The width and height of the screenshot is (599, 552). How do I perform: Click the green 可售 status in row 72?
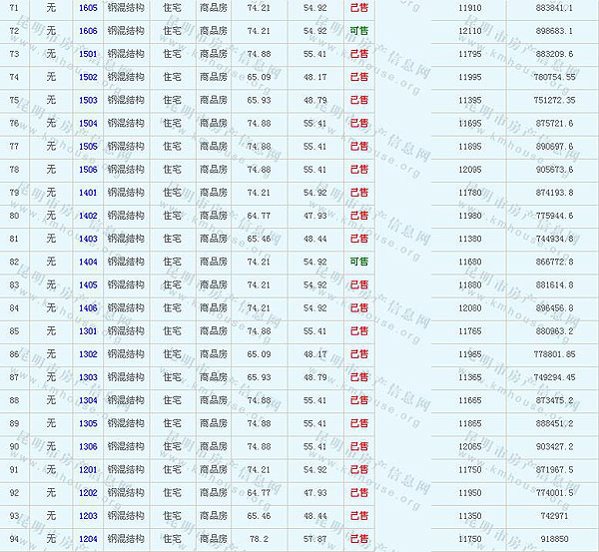(x=359, y=31)
